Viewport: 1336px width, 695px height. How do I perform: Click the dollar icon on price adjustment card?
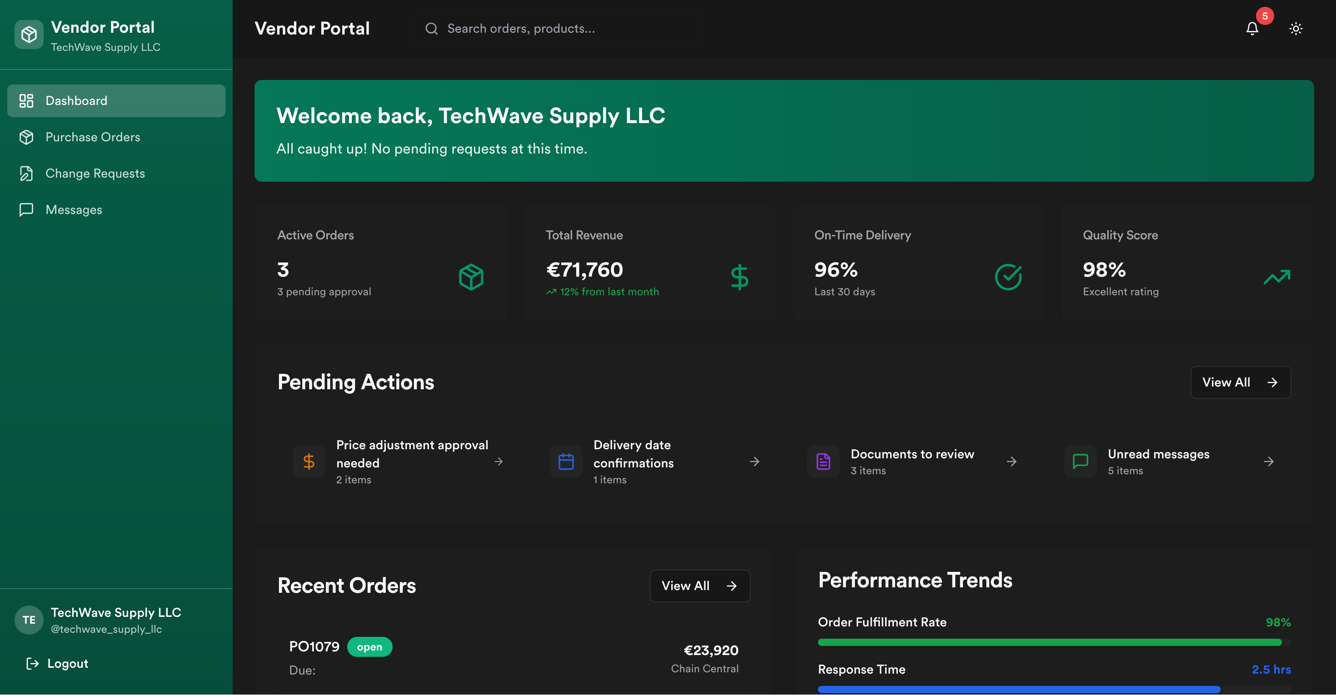pyautogui.click(x=309, y=461)
